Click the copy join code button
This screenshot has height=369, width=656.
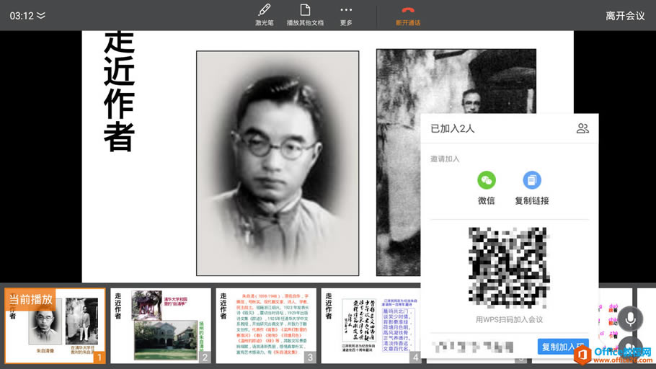(x=563, y=347)
